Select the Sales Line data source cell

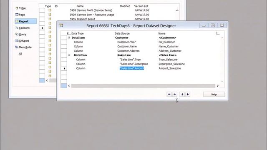pyautogui.click(x=124, y=55)
